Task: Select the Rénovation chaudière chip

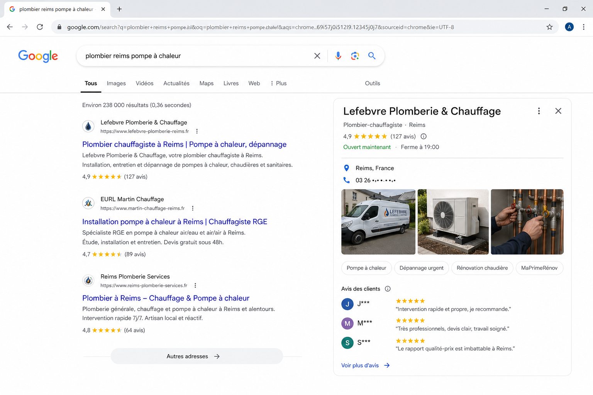Action: 482,268
